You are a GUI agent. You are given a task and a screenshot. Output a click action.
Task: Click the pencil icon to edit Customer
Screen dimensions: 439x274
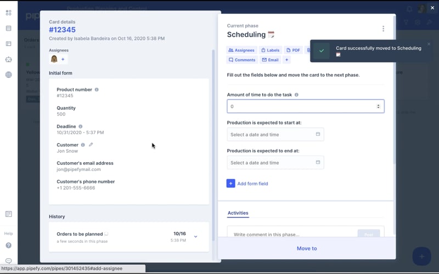click(91, 145)
